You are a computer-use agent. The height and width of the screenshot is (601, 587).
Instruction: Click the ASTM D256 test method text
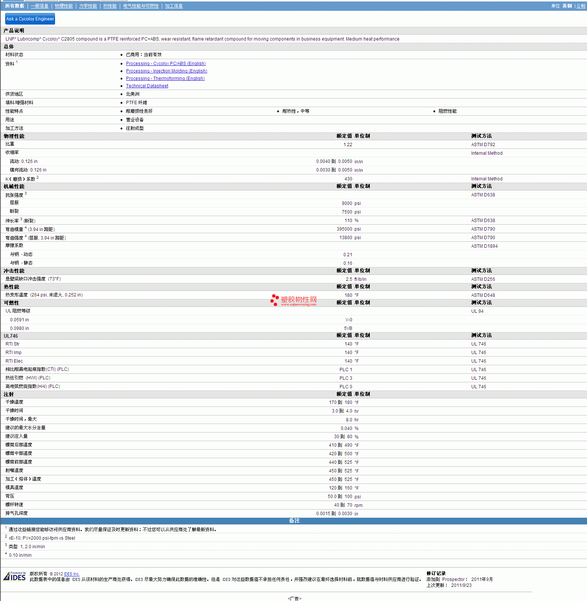click(483, 279)
